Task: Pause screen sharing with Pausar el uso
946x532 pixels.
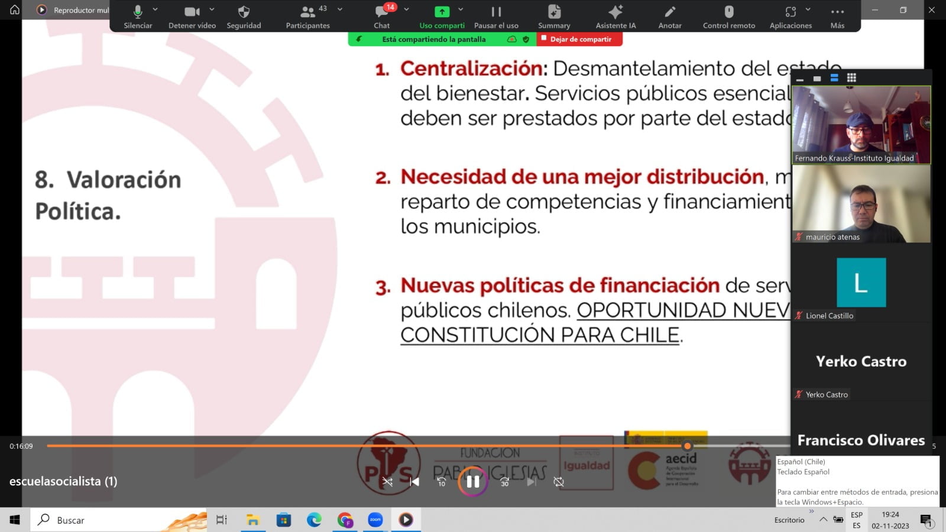Action: [496, 17]
